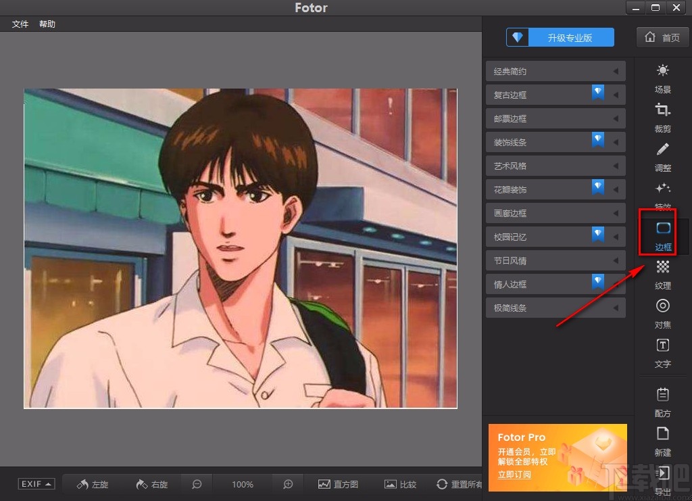Click the 立即订阅 subscribe link

[x=514, y=475]
